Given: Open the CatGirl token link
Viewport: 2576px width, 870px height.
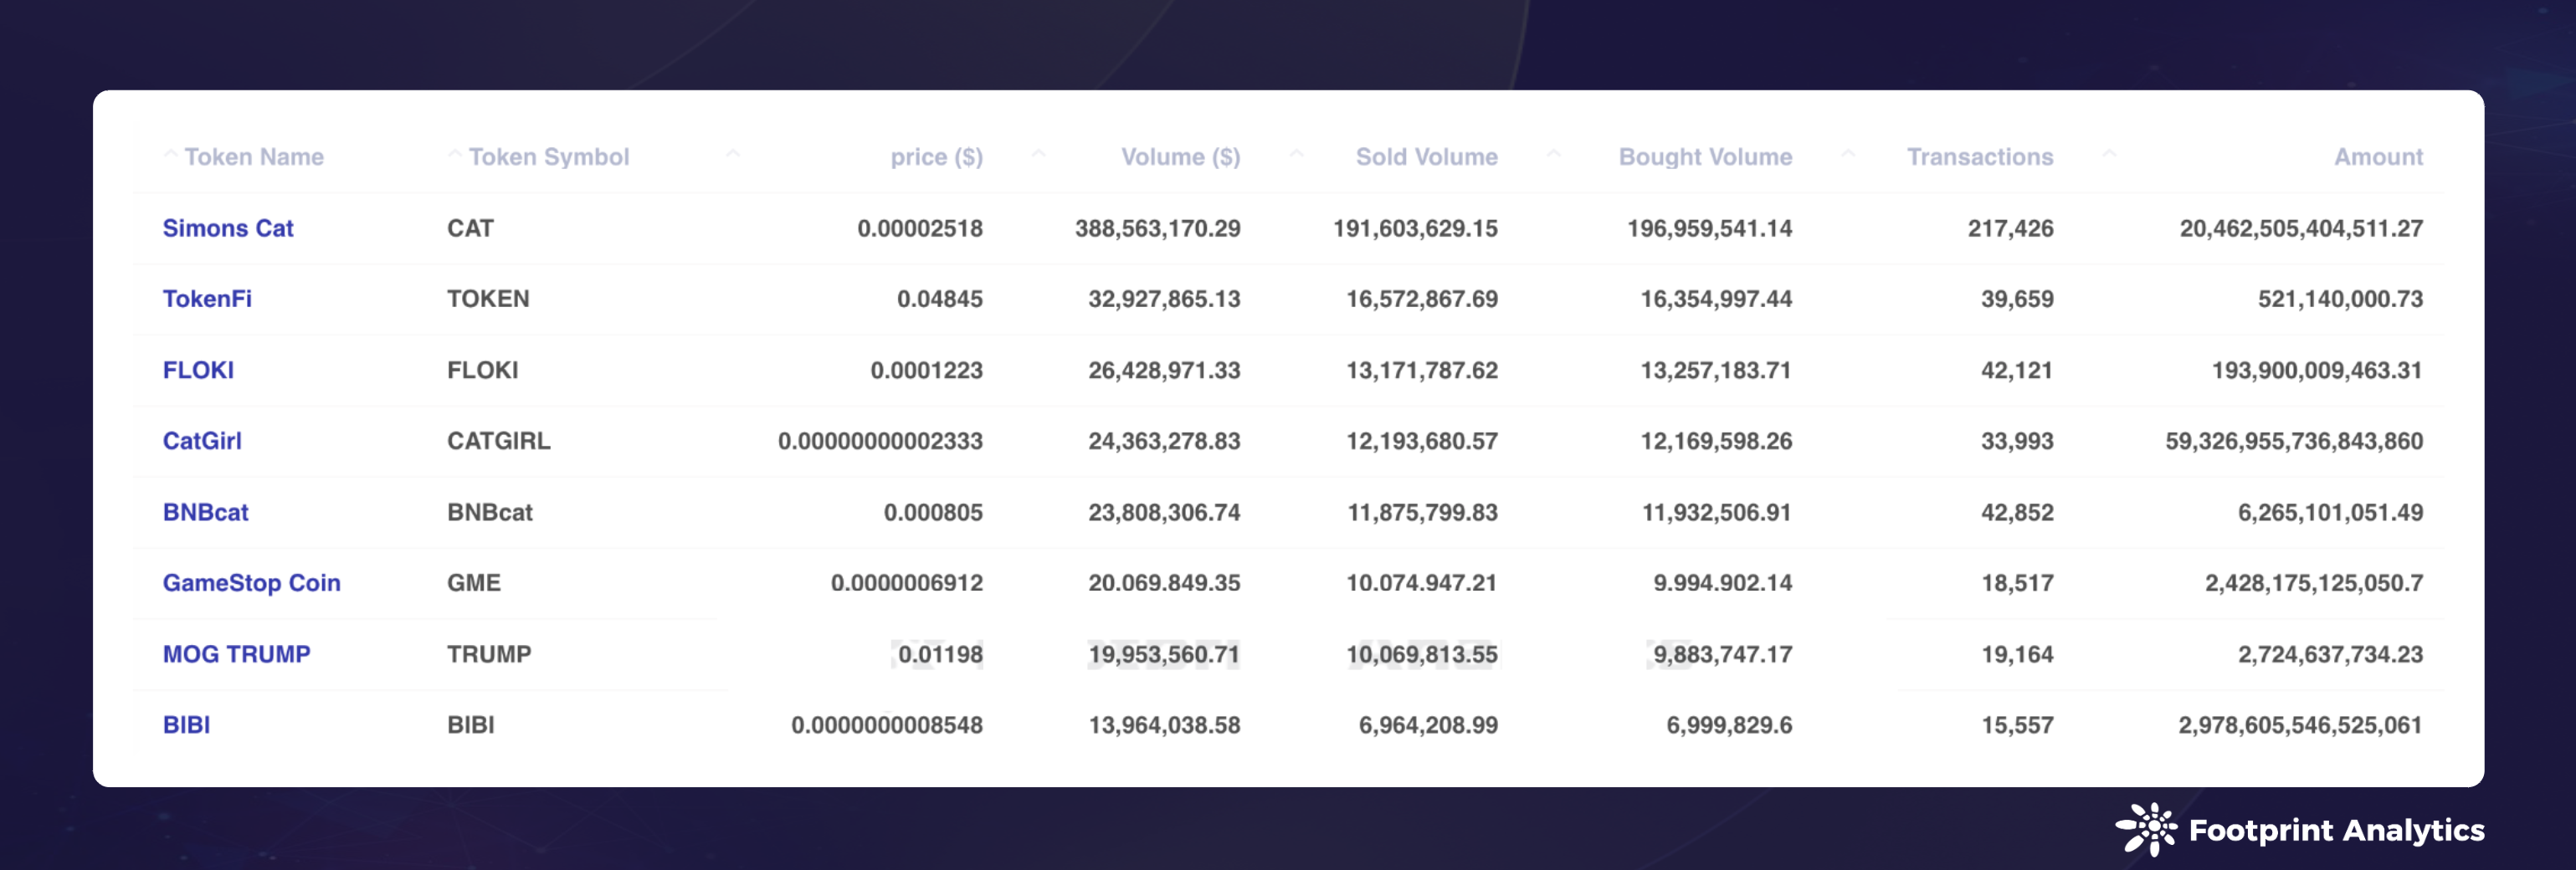Looking at the screenshot, I should coord(202,441).
